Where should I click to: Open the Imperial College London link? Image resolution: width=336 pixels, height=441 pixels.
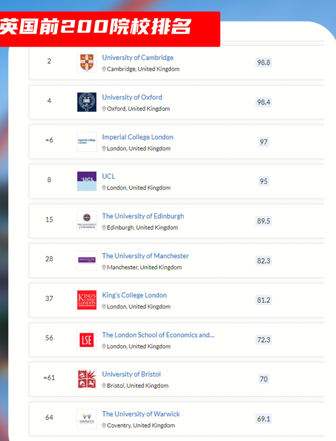click(x=138, y=137)
